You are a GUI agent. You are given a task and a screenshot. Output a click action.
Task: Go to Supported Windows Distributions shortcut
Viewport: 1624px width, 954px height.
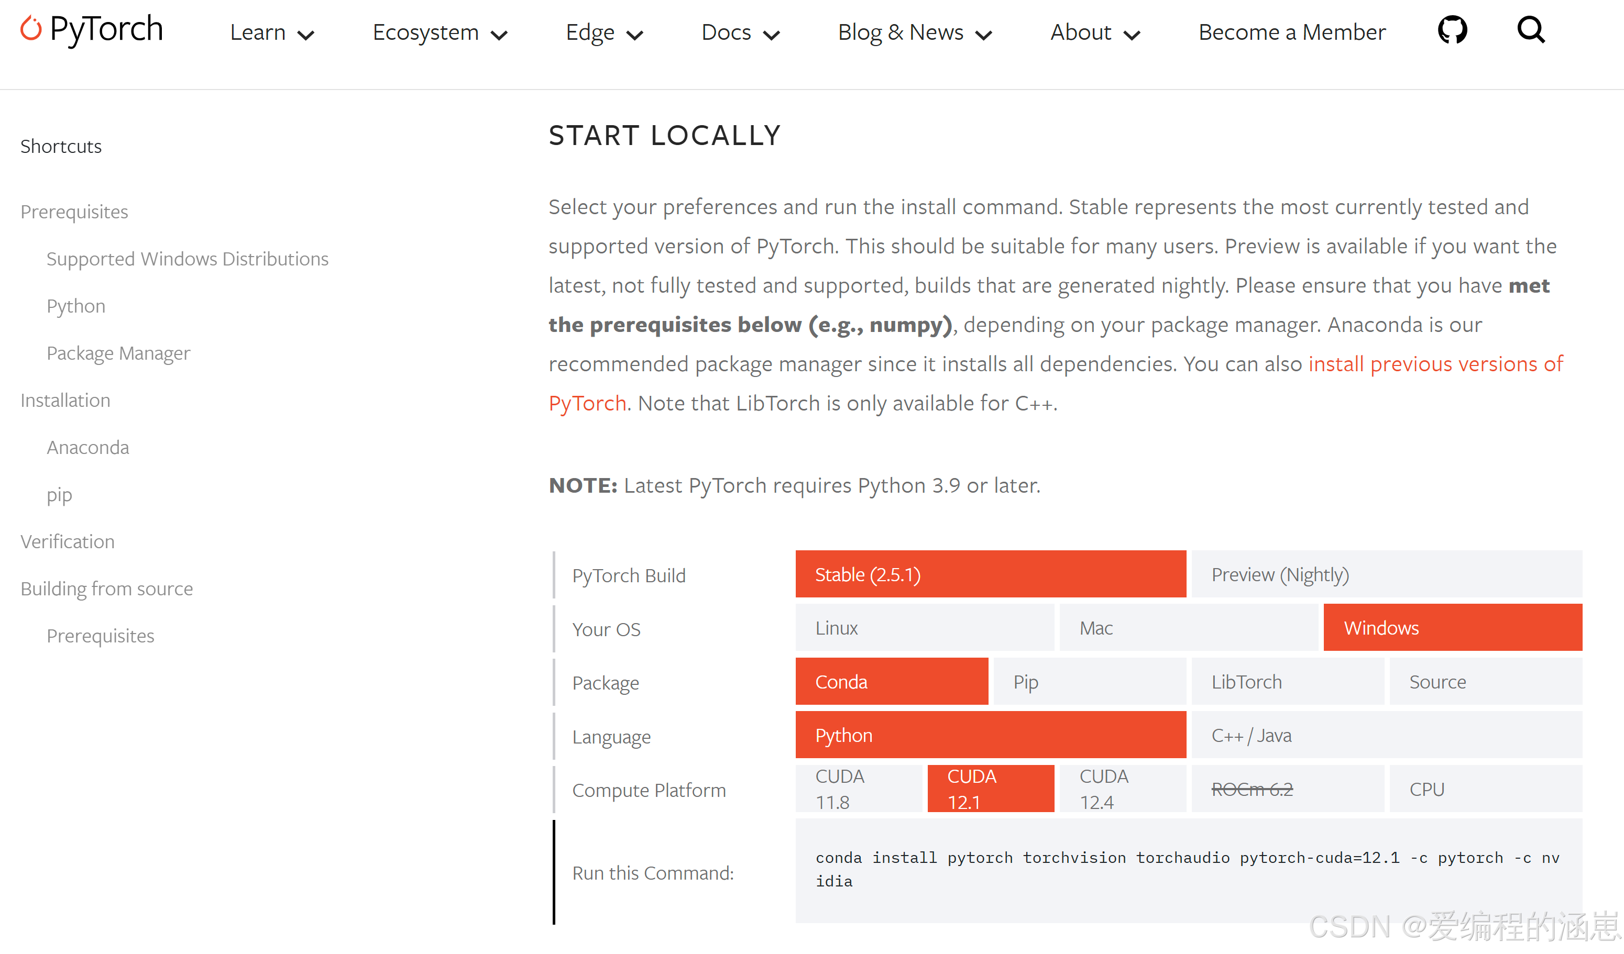click(188, 259)
